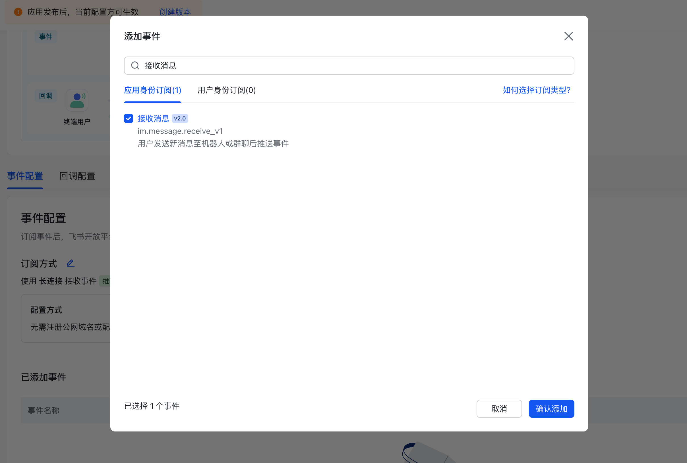
Task: Click the 回调 tag icon
Action: point(46,95)
